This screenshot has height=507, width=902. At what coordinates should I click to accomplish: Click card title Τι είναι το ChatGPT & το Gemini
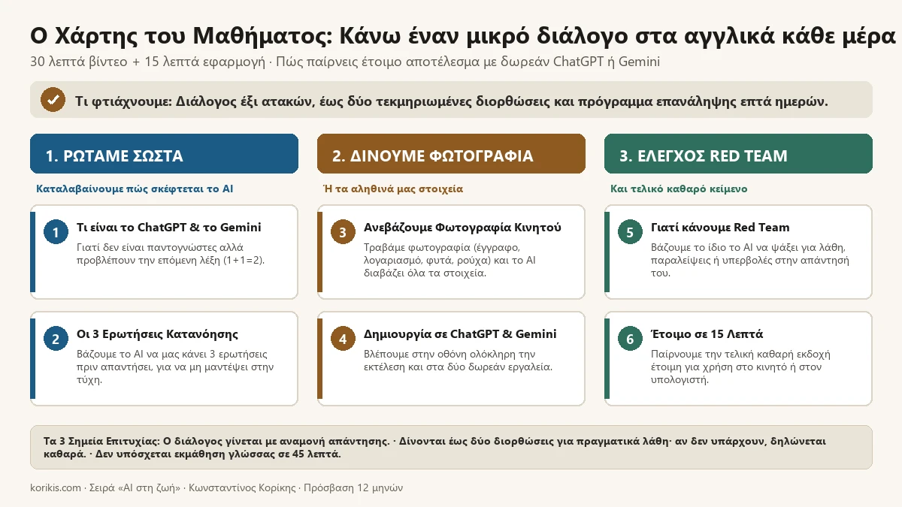169,228
